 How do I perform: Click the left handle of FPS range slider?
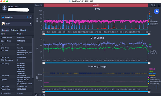coord(44,34)
